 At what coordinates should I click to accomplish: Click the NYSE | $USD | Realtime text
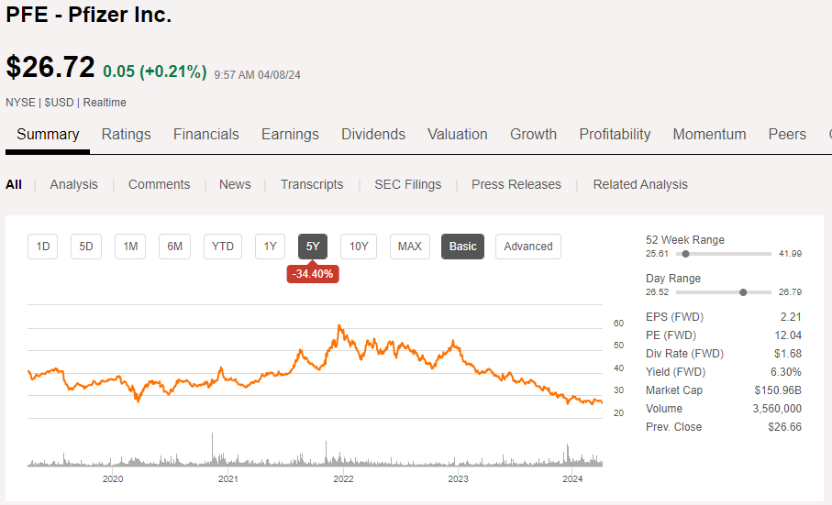(x=66, y=103)
